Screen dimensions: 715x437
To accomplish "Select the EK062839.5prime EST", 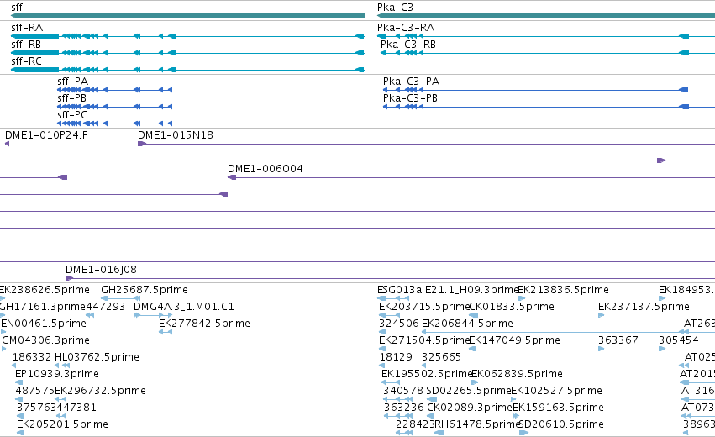I will coord(517,374).
